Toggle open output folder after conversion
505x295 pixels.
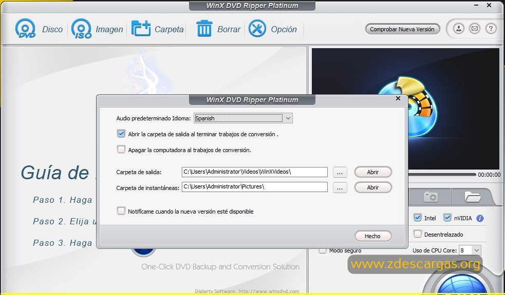[x=121, y=134]
